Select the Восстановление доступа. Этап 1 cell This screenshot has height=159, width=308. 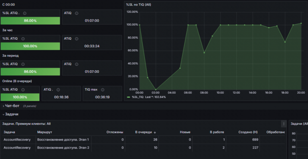click(63, 140)
